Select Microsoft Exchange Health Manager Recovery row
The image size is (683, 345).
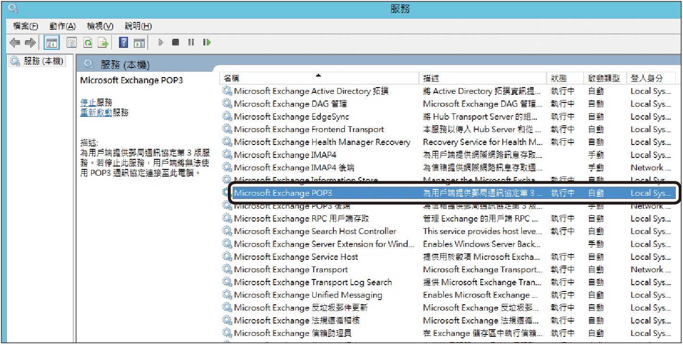(449, 142)
